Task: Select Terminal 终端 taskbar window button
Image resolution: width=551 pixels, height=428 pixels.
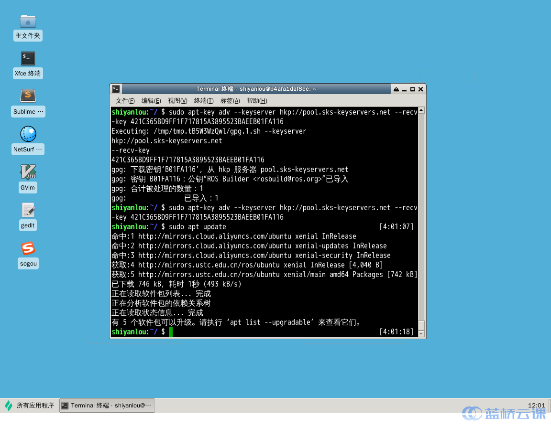Action: coord(107,406)
